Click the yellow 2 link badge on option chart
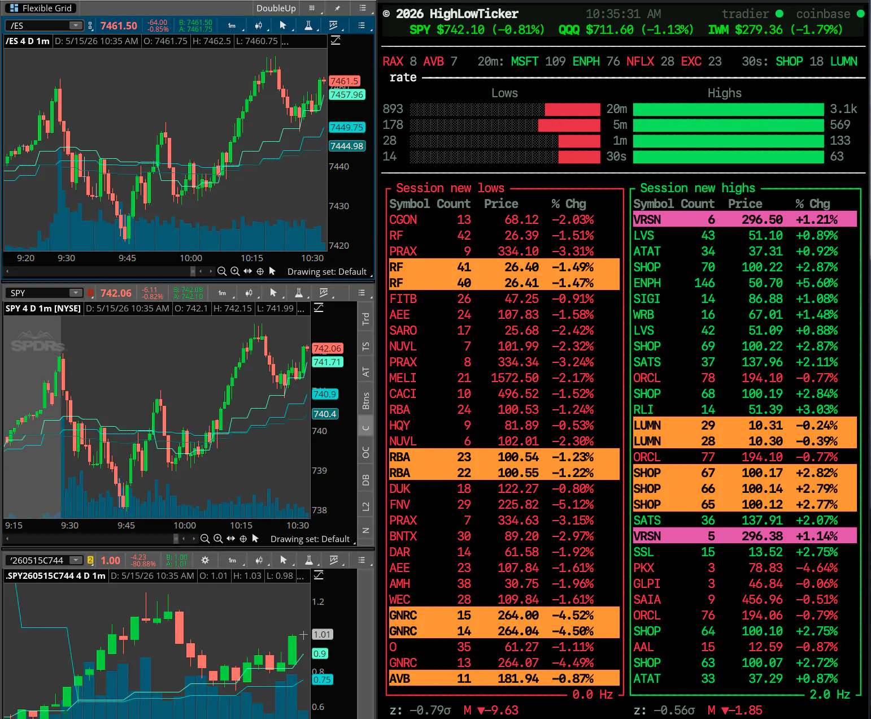This screenshot has width=871, height=719. [x=90, y=560]
